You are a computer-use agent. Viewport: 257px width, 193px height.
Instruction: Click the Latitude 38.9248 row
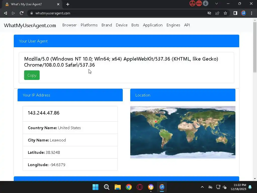(x=70, y=153)
